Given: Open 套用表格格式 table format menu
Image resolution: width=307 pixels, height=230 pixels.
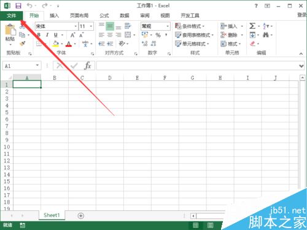Looking at the screenshot, I should pyautogui.click(x=194, y=35).
